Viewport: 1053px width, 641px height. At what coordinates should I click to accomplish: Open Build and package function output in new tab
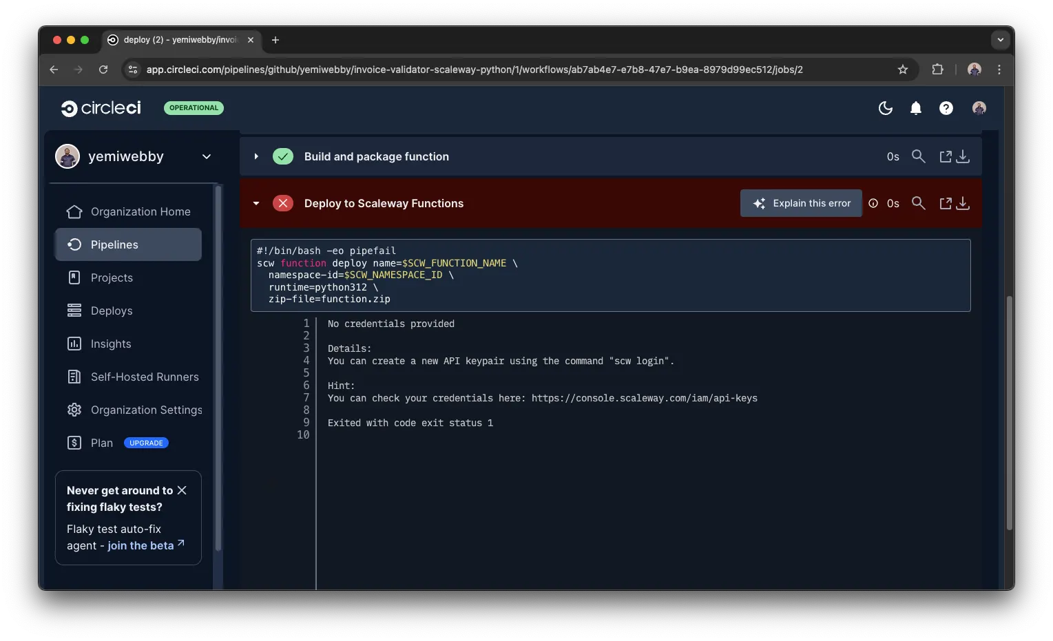946,157
